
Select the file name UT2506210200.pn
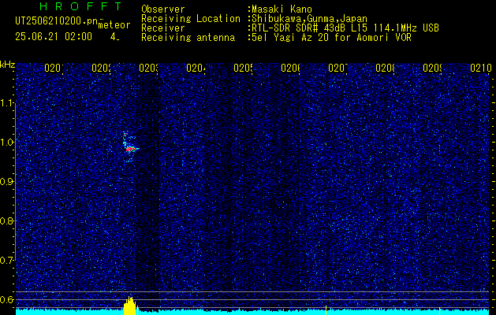point(57,21)
